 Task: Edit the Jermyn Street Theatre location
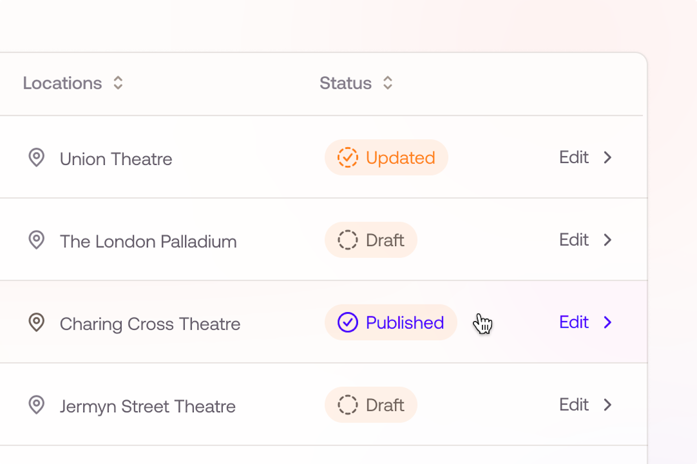[574, 405]
